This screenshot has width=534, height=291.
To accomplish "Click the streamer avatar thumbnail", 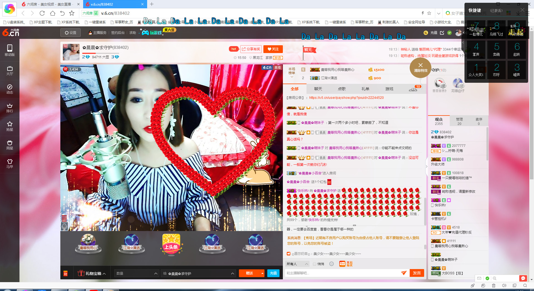I will 71,52.
